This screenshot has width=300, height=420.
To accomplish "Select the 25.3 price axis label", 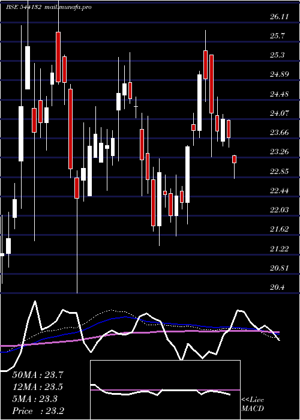I will tap(277, 55).
